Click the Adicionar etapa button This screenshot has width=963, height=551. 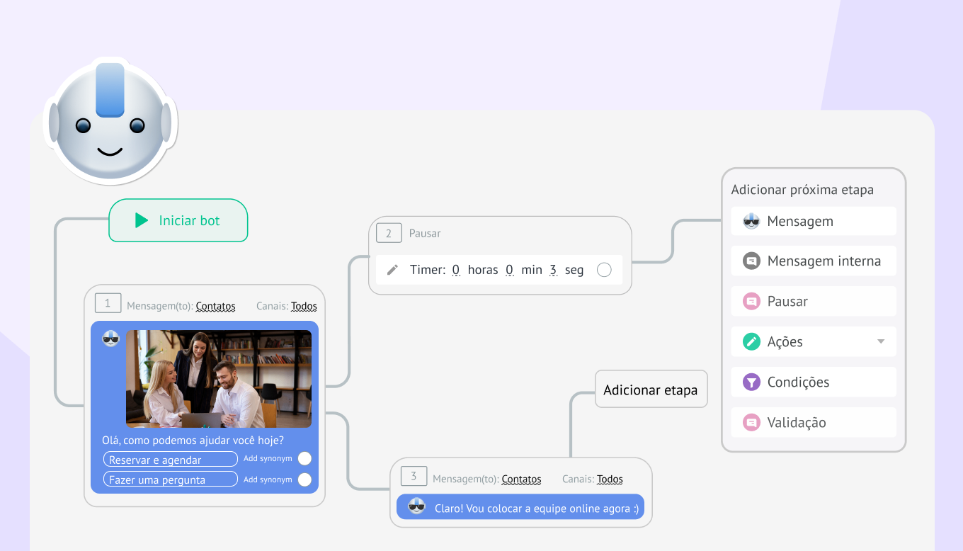(651, 390)
